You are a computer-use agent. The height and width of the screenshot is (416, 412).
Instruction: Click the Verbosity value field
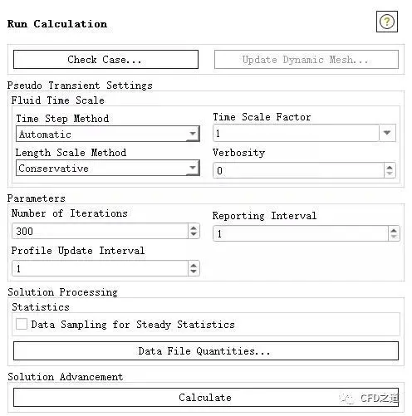(x=298, y=170)
